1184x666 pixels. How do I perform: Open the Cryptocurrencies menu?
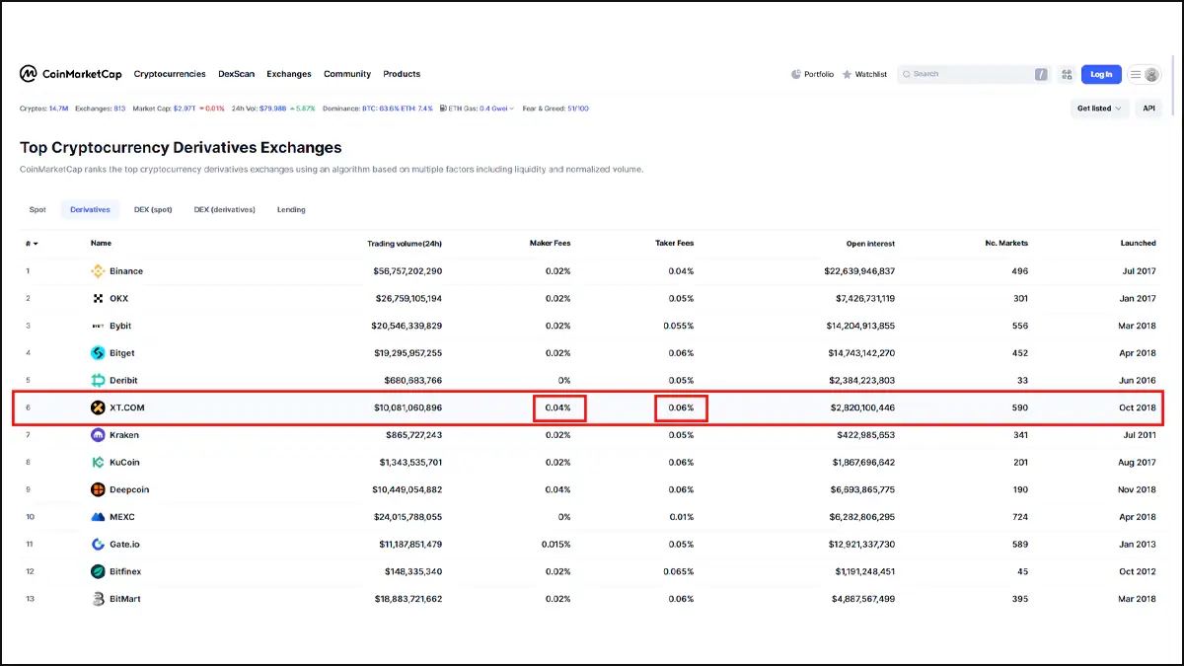click(x=170, y=74)
